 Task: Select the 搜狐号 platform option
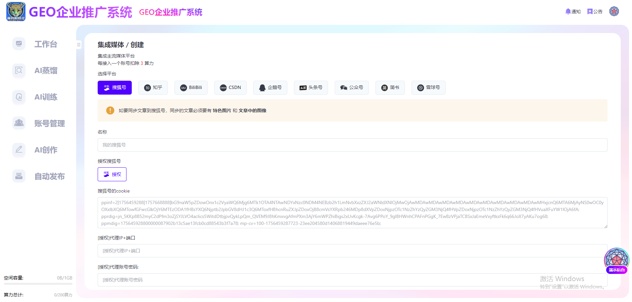click(x=115, y=88)
